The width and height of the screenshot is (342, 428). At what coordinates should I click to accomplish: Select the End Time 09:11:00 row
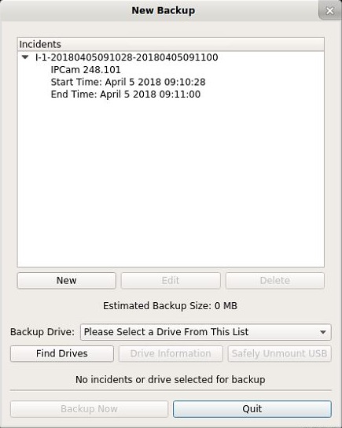tap(126, 94)
